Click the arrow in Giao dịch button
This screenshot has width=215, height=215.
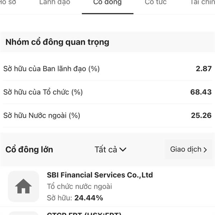pyautogui.click(x=205, y=150)
